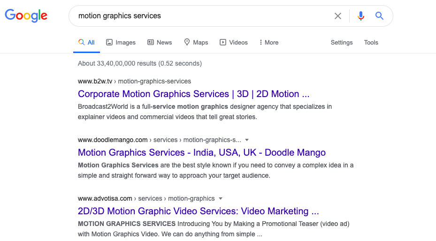Click the results count text

pos(139,63)
